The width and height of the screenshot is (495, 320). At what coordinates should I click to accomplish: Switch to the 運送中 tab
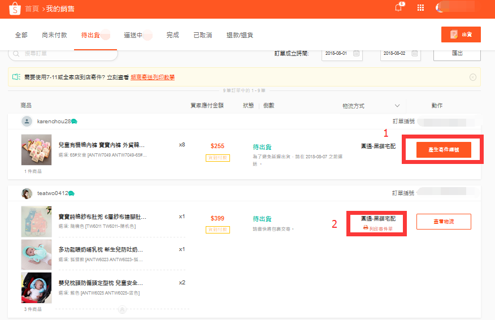[x=133, y=35]
